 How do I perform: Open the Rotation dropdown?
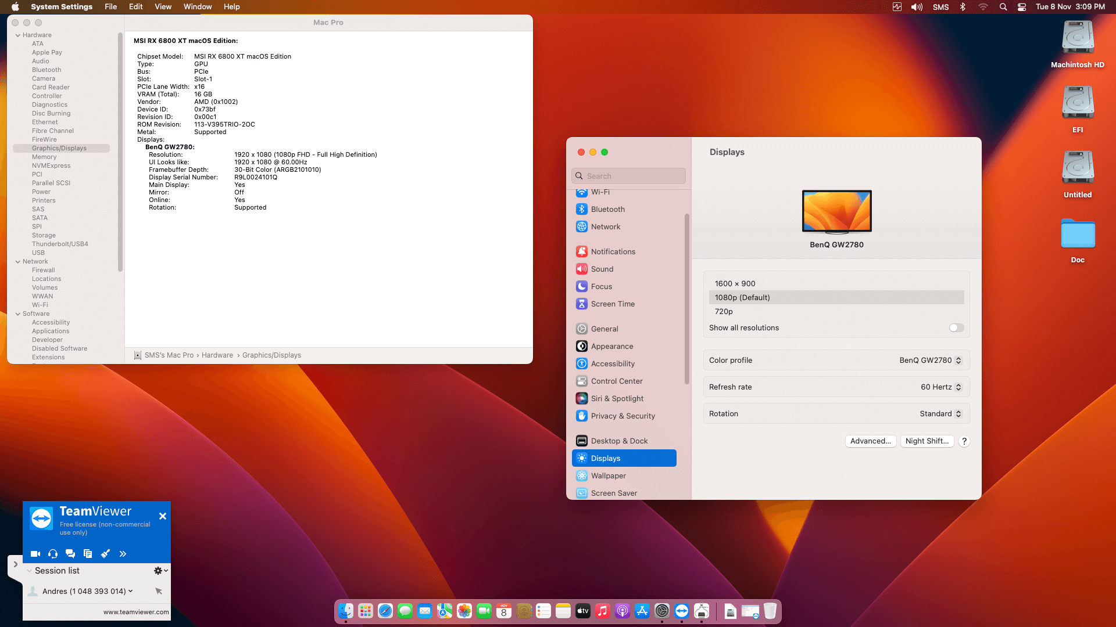[x=940, y=414]
